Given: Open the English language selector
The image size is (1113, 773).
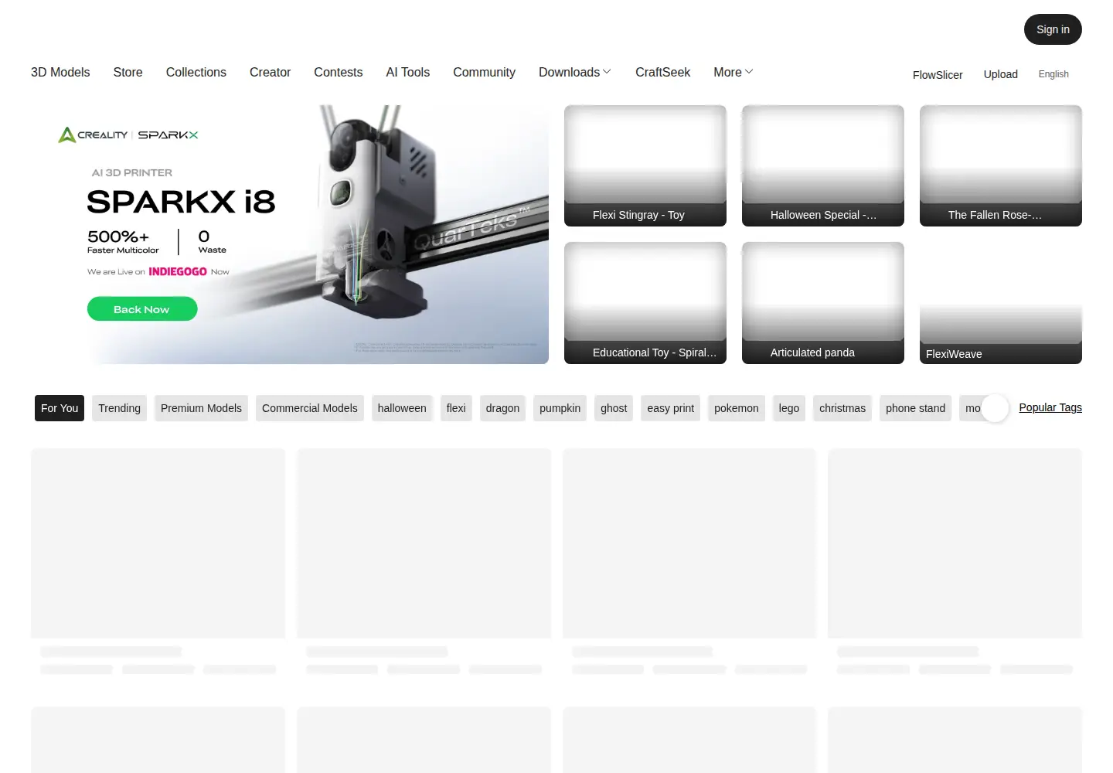Looking at the screenshot, I should click(1053, 74).
